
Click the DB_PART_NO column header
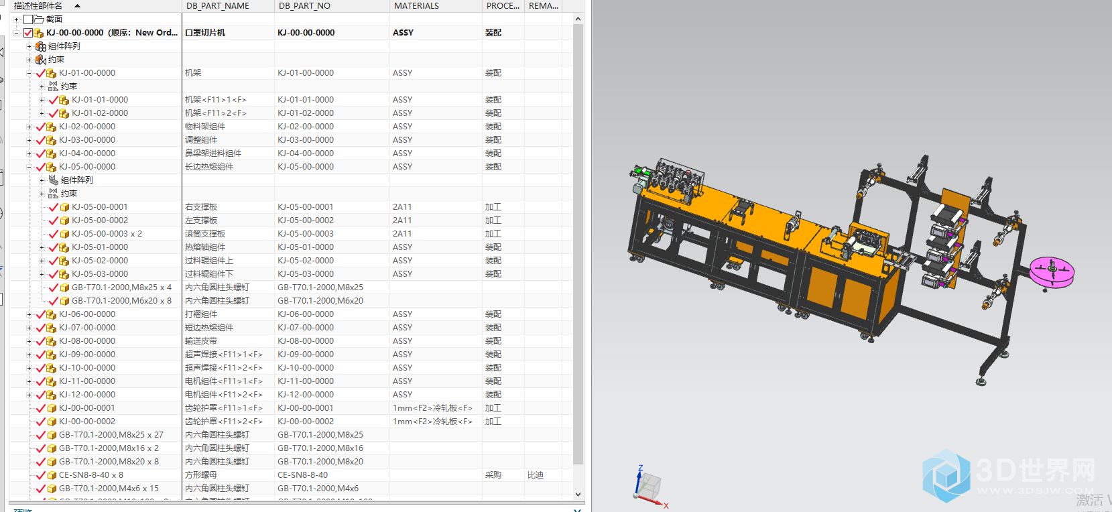coord(332,6)
